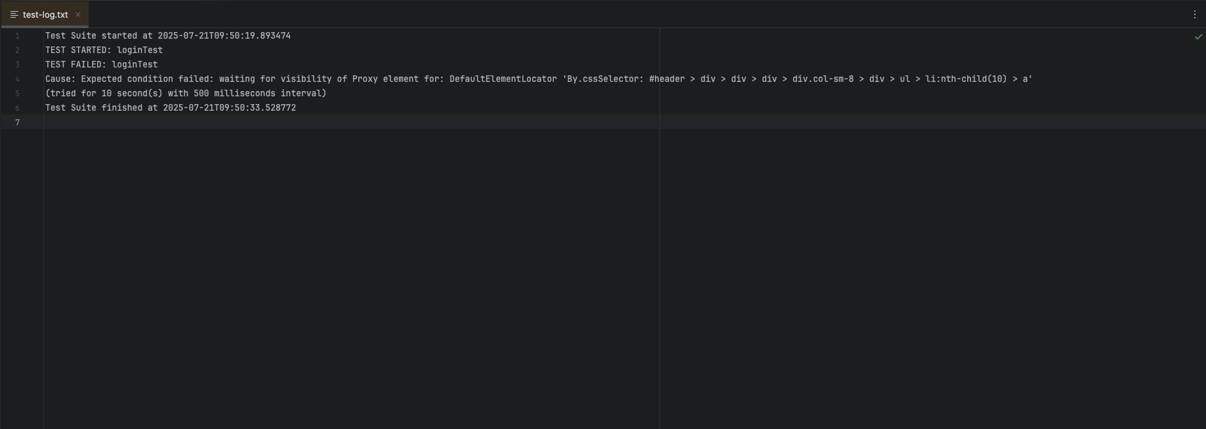Image resolution: width=1206 pixels, height=429 pixels.
Task: Click line number 3 in the gutter
Action: tap(18, 65)
